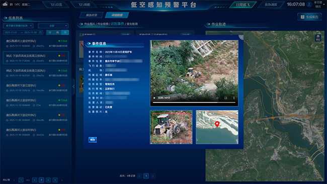Click the yellow status dot on the 17:20:43 task
The height and width of the screenshot is (184, 327).
click(59, 56)
